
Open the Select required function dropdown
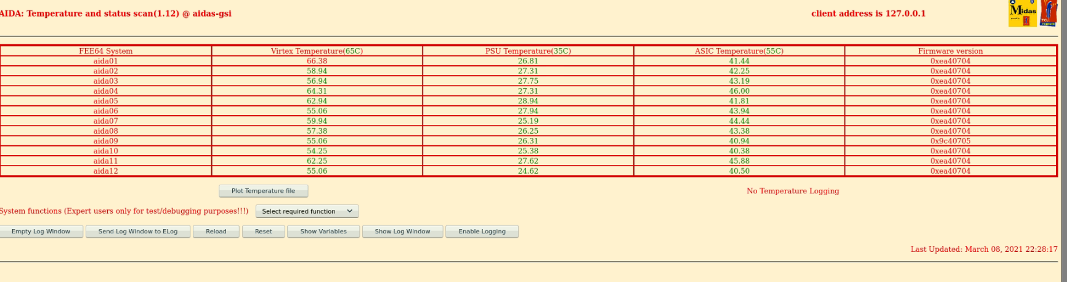pos(307,211)
